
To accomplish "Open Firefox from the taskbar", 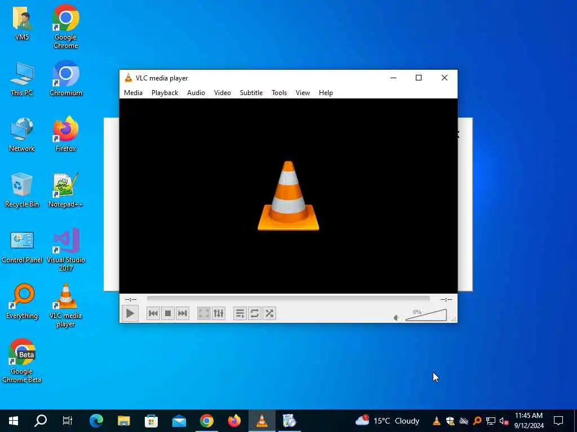I will pyautogui.click(x=234, y=421).
